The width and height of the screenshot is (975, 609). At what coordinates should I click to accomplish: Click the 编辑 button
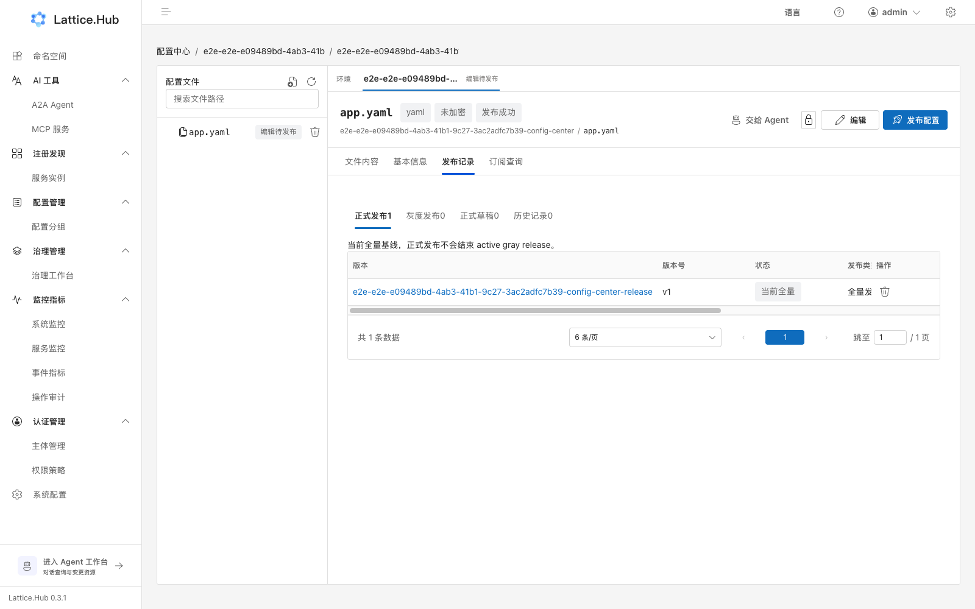(850, 120)
